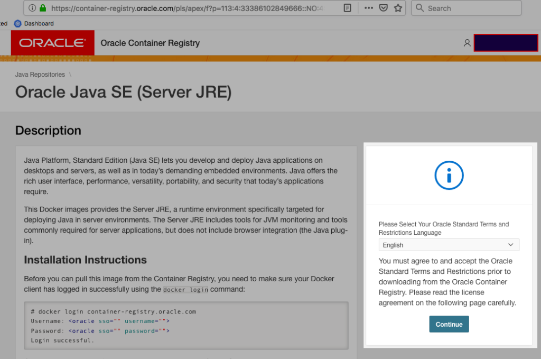541x359 pixels.
Task: Click the Oracle logo banner
Action: 52,43
